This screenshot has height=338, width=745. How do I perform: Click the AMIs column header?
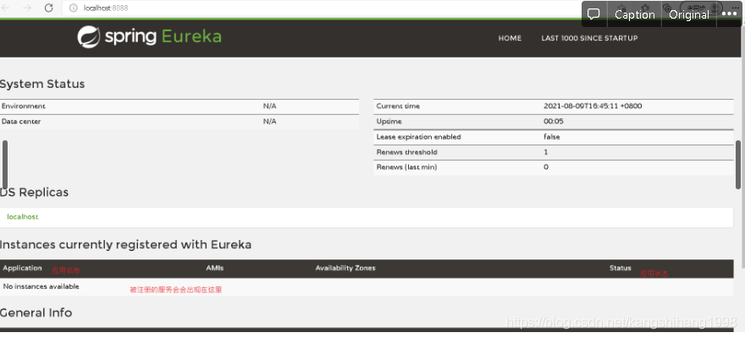(x=215, y=268)
